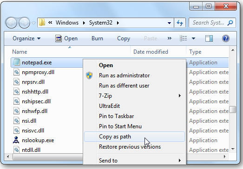Open the 7-Zip submenu
Viewport: 243px width, 169px height.
(135, 96)
